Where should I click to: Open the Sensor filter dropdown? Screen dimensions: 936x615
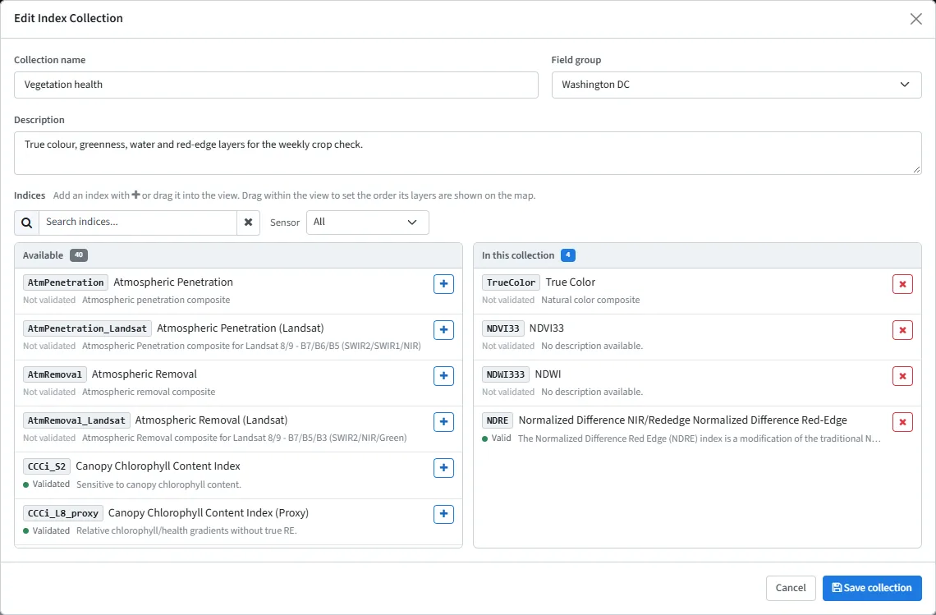(x=368, y=223)
